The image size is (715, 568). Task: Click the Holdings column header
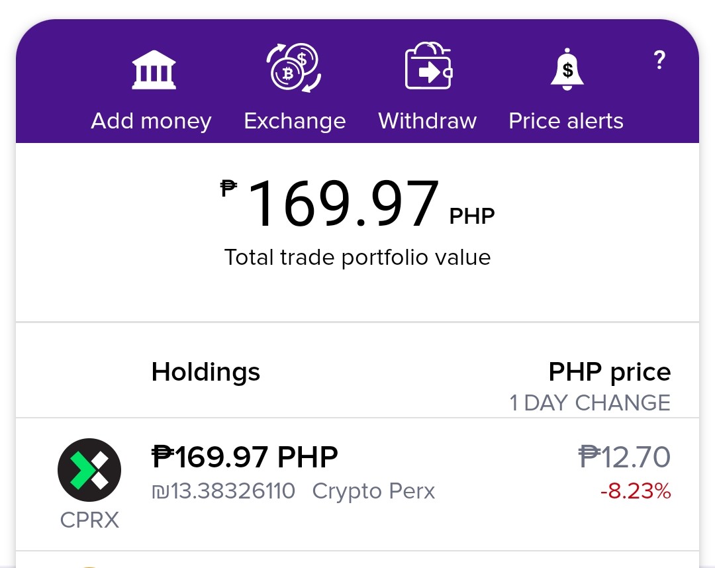[x=206, y=372]
